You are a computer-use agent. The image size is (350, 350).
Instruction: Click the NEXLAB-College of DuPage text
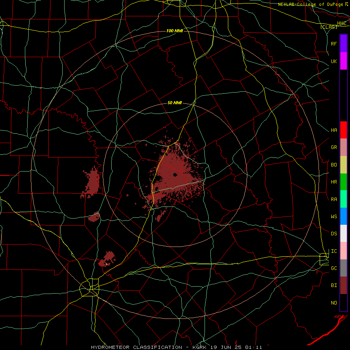[310, 4]
